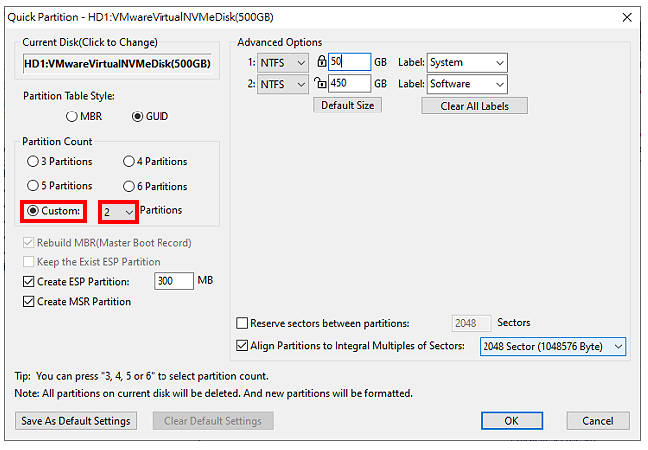Viewport: 648px width, 450px height.
Task: Choose 5 Partitions option
Action: coord(60,186)
